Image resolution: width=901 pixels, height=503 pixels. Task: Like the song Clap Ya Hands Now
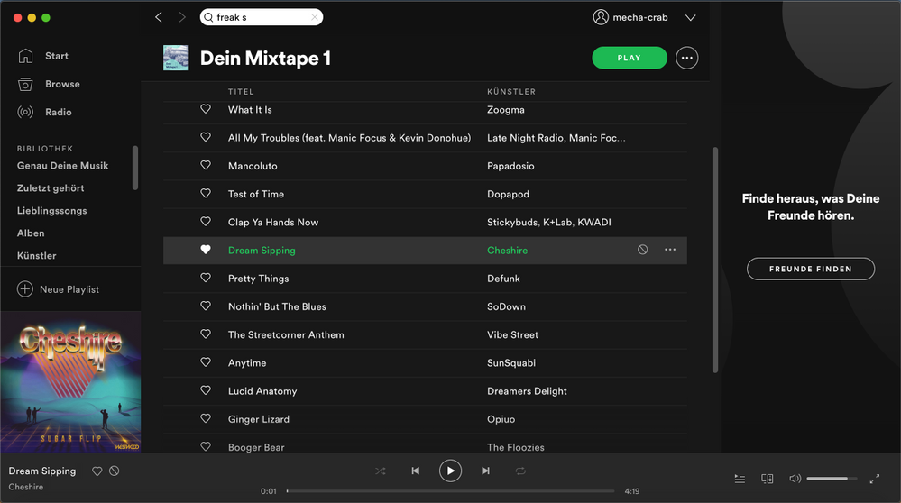pos(205,221)
